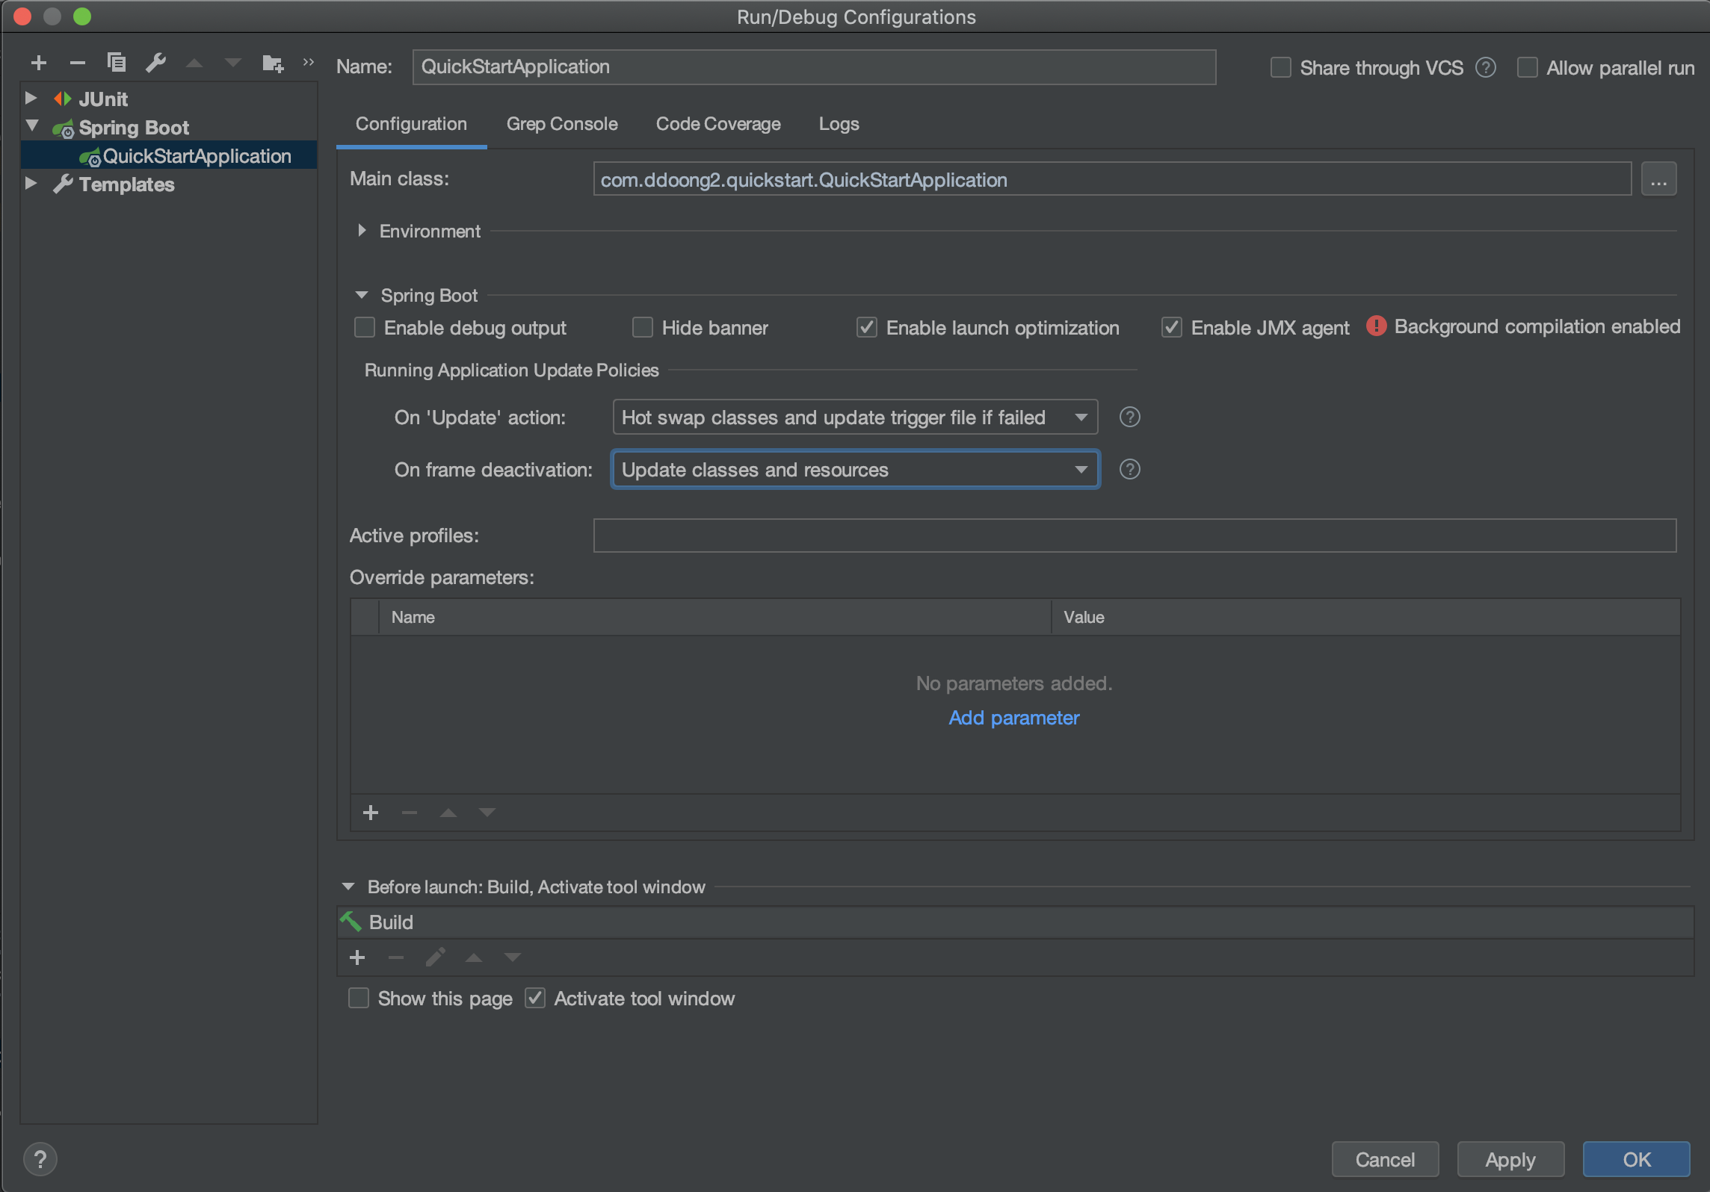Switch to the Grep Console tab
Viewport: 1710px width, 1192px height.
tap(562, 124)
